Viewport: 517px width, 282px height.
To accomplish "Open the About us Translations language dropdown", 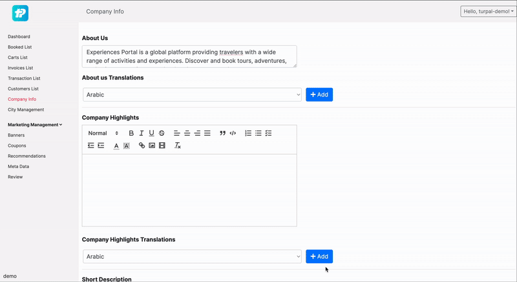I will 192,94.
